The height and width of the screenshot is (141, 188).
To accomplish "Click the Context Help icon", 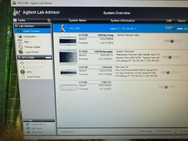I will click(x=27, y=124).
